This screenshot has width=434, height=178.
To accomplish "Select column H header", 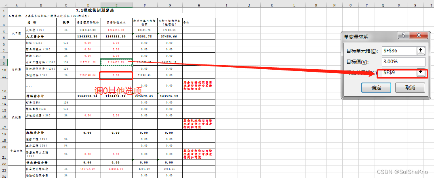I will 199,5.
